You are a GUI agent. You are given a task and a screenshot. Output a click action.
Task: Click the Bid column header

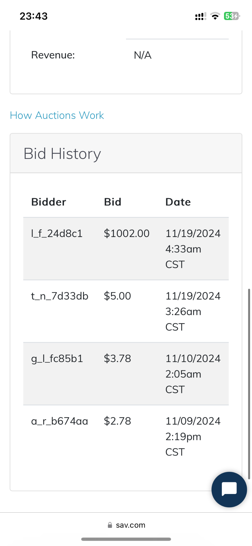pyautogui.click(x=112, y=202)
